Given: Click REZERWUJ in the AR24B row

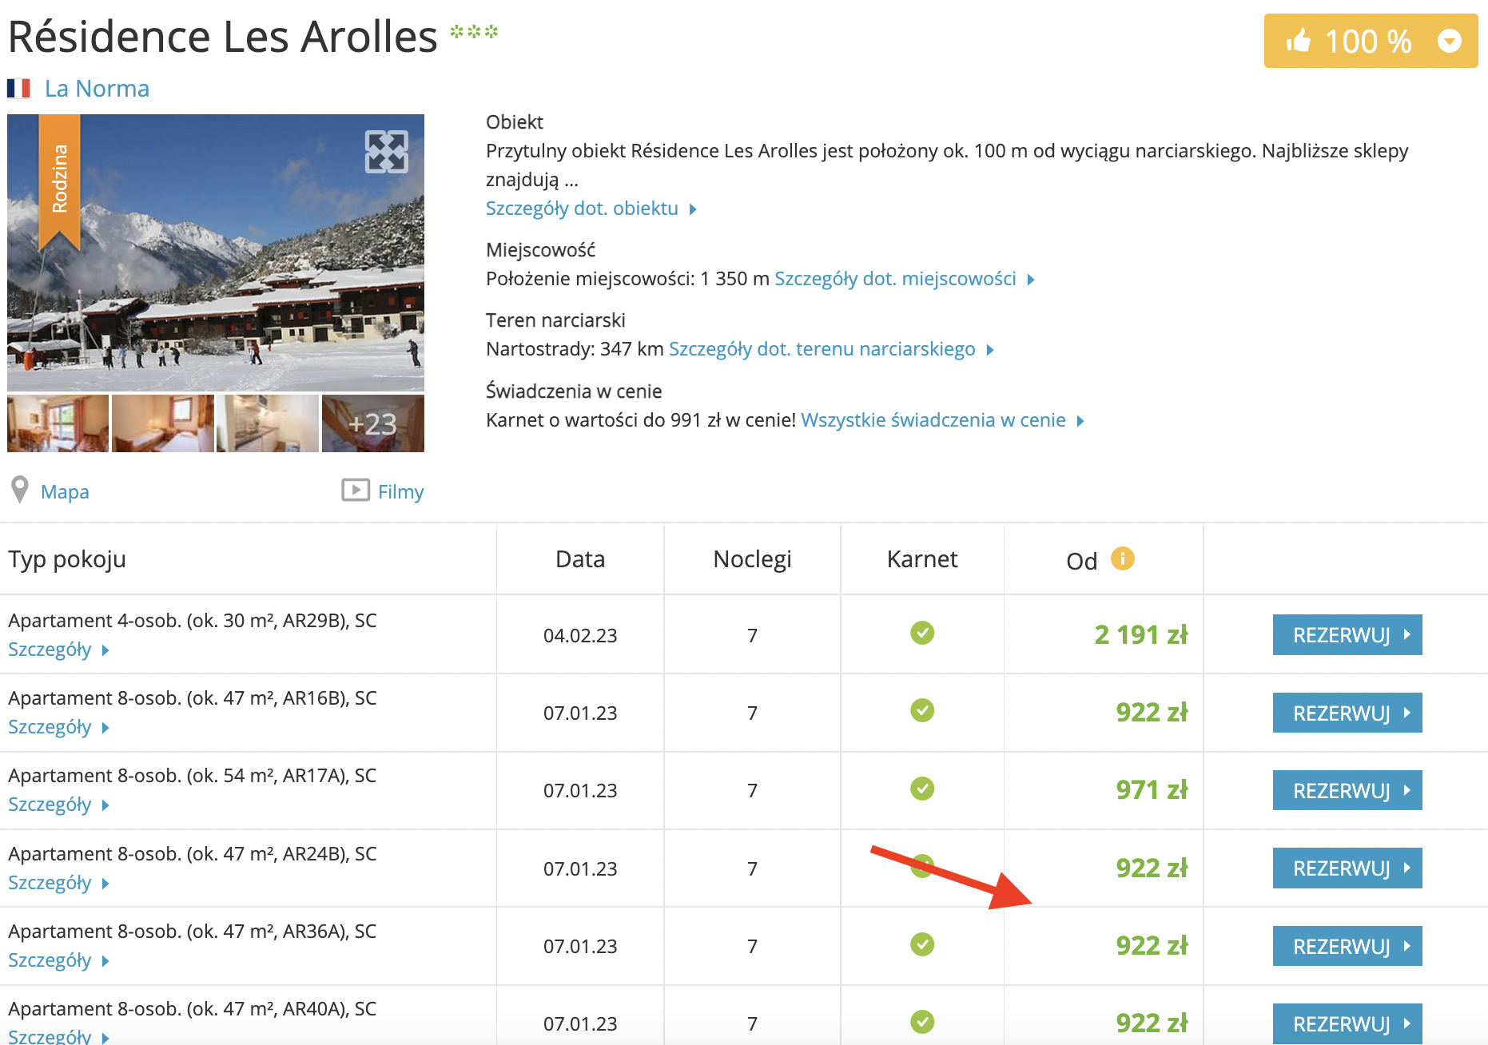Looking at the screenshot, I should (1347, 868).
